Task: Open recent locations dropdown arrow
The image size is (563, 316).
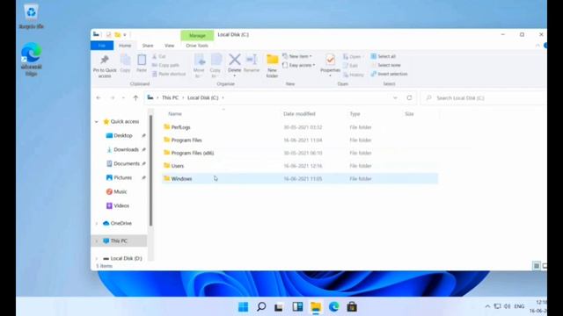Action: (x=123, y=97)
